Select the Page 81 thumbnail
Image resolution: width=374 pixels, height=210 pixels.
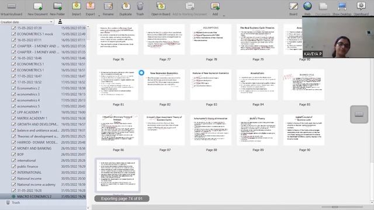click(118, 85)
